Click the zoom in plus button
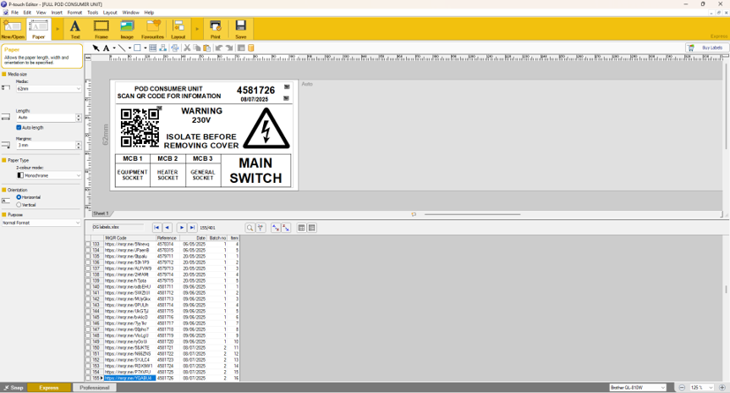Viewport: 730px width, 393px height. 722,388
